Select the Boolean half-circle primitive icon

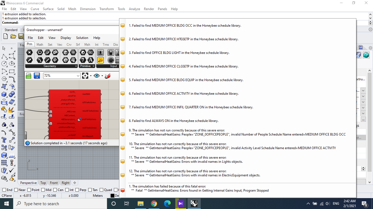[83, 52]
